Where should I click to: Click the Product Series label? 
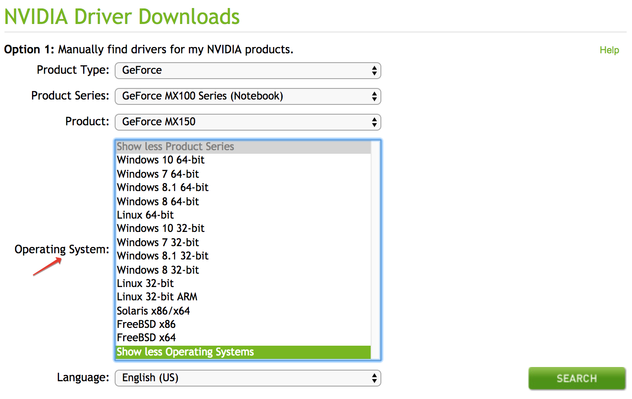(x=70, y=96)
